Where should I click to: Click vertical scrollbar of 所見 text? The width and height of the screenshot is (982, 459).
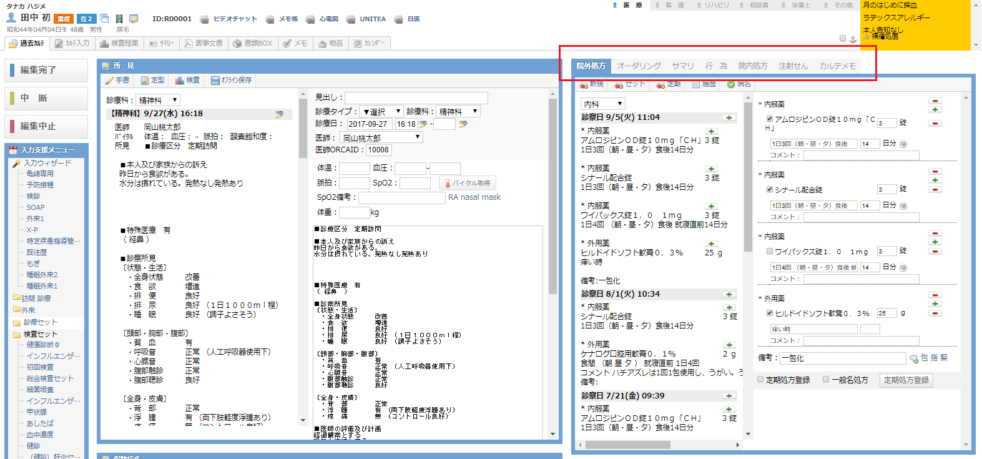[x=303, y=128]
